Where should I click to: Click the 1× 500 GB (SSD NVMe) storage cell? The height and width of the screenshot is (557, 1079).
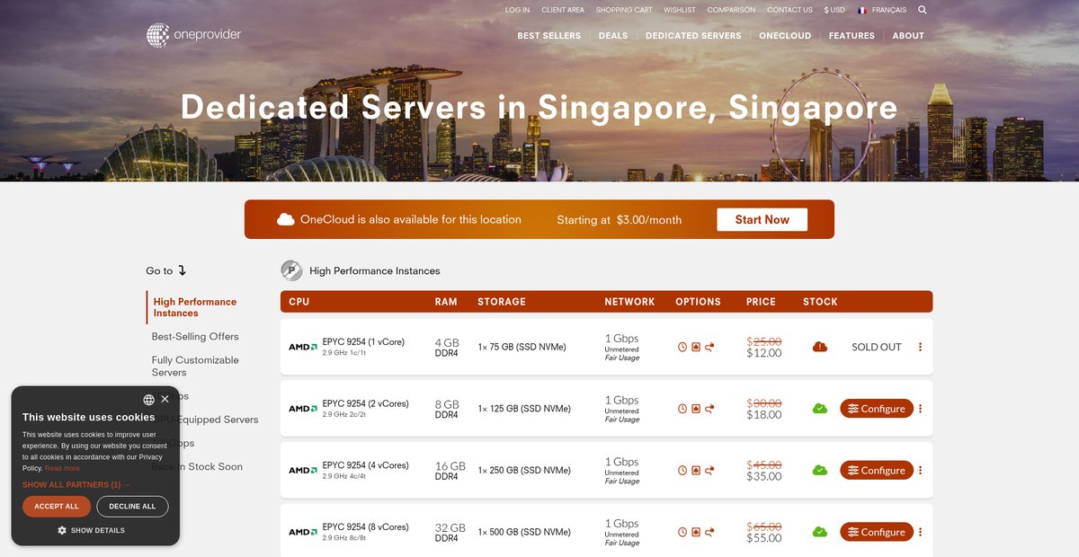524,532
